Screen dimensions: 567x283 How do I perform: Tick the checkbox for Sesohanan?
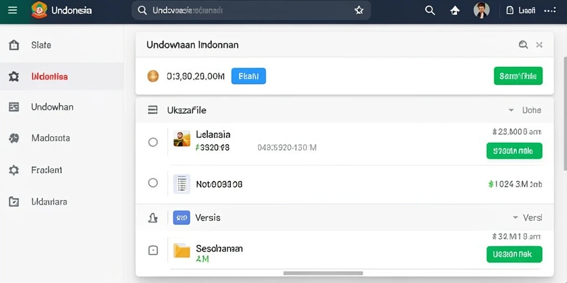153,250
